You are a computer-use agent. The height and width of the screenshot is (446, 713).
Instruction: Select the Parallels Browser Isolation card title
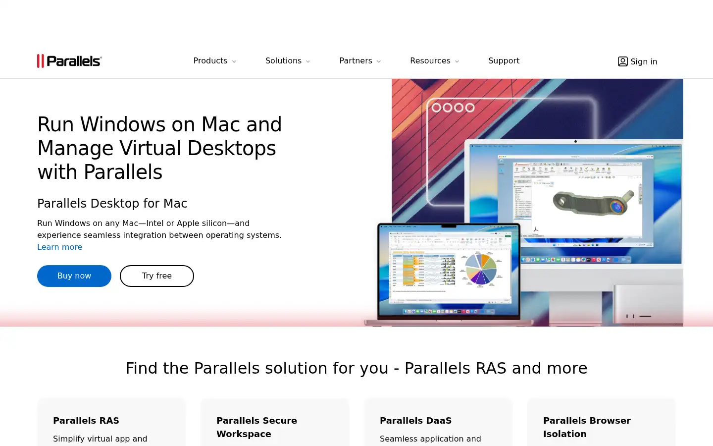pos(587,427)
